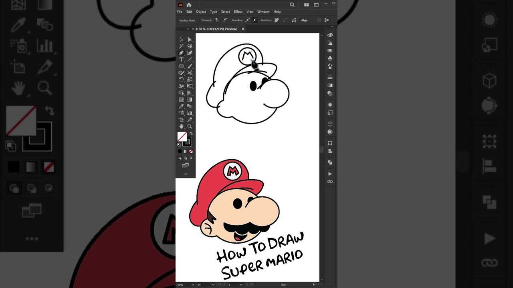Set paint mode to None

[191, 151]
